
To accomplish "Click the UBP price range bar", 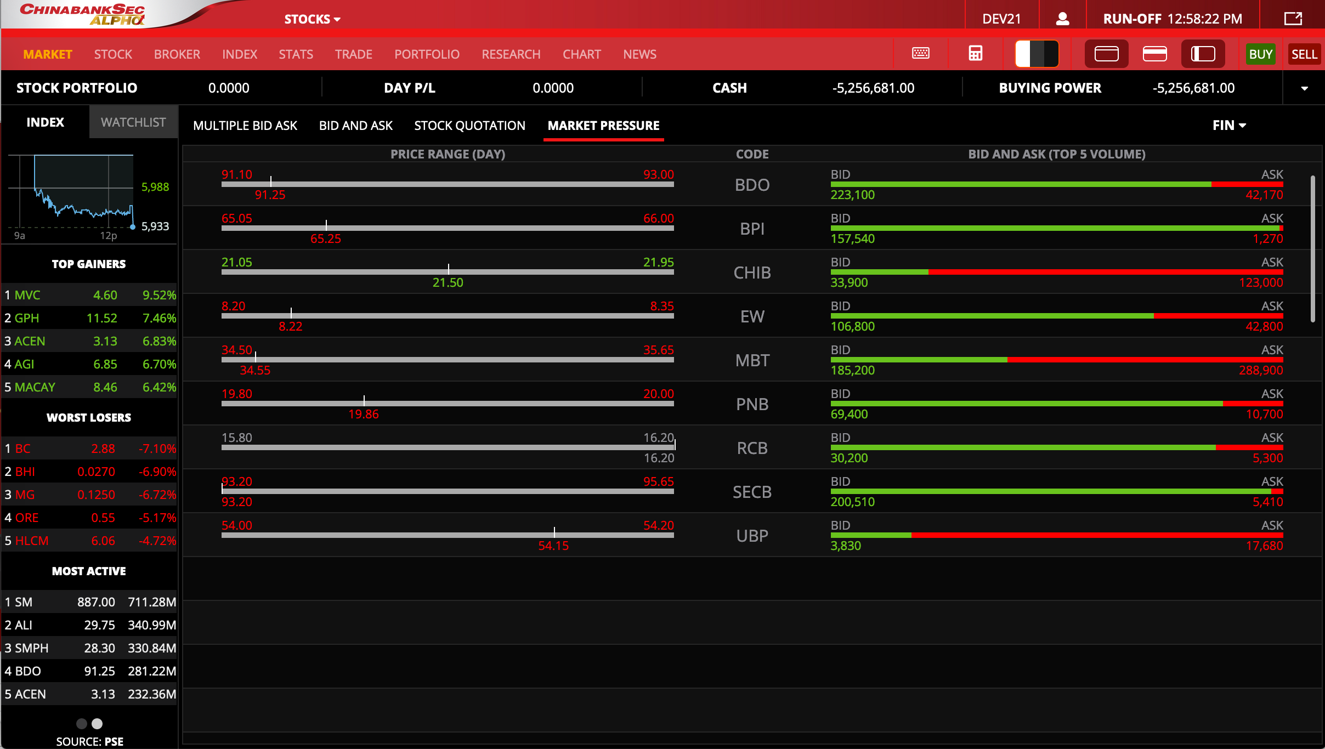I will click(x=448, y=535).
